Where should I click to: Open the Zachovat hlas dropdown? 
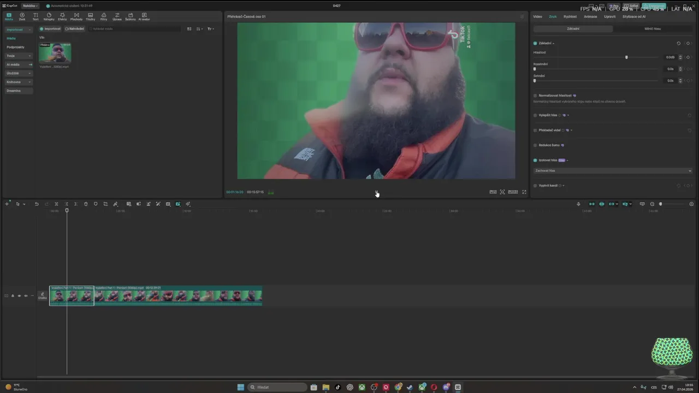click(613, 170)
